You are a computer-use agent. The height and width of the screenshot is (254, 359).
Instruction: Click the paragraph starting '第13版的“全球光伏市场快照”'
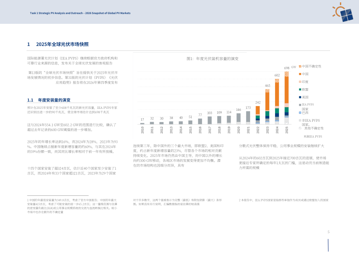pos(72,78)
